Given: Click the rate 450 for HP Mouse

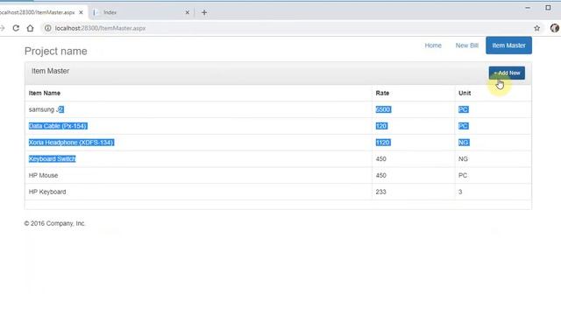Looking at the screenshot, I should click(x=380, y=175).
